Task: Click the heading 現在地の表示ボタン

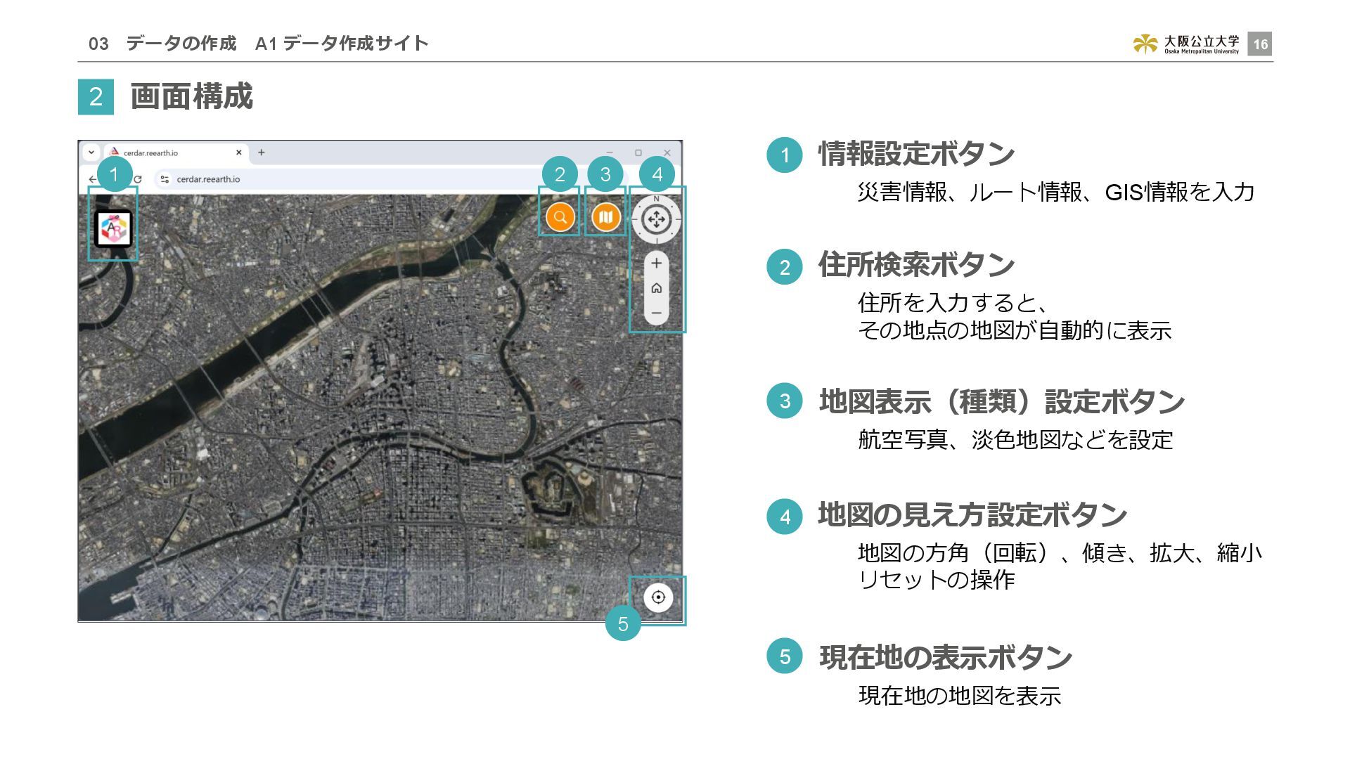Action: click(946, 658)
